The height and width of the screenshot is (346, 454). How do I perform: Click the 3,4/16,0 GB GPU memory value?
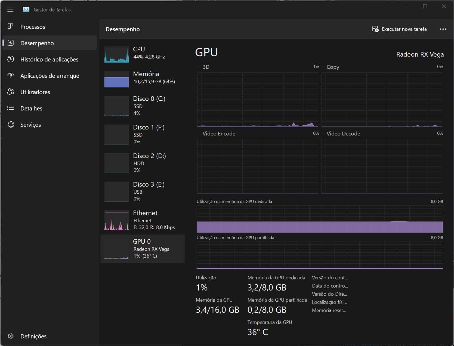click(218, 310)
